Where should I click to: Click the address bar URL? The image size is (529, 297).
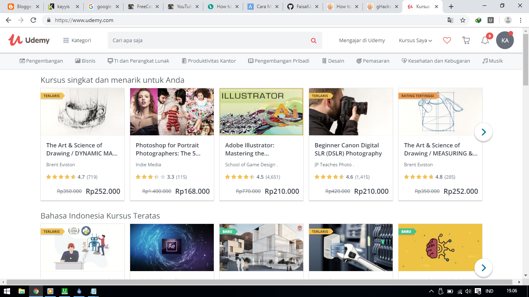pyautogui.click(x=84, y=20)
